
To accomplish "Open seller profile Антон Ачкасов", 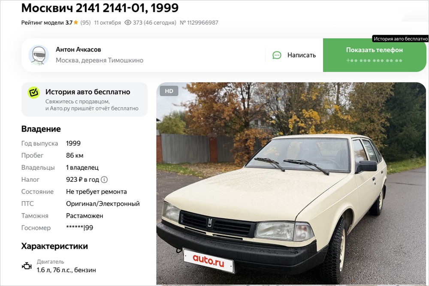I will 78,49.
